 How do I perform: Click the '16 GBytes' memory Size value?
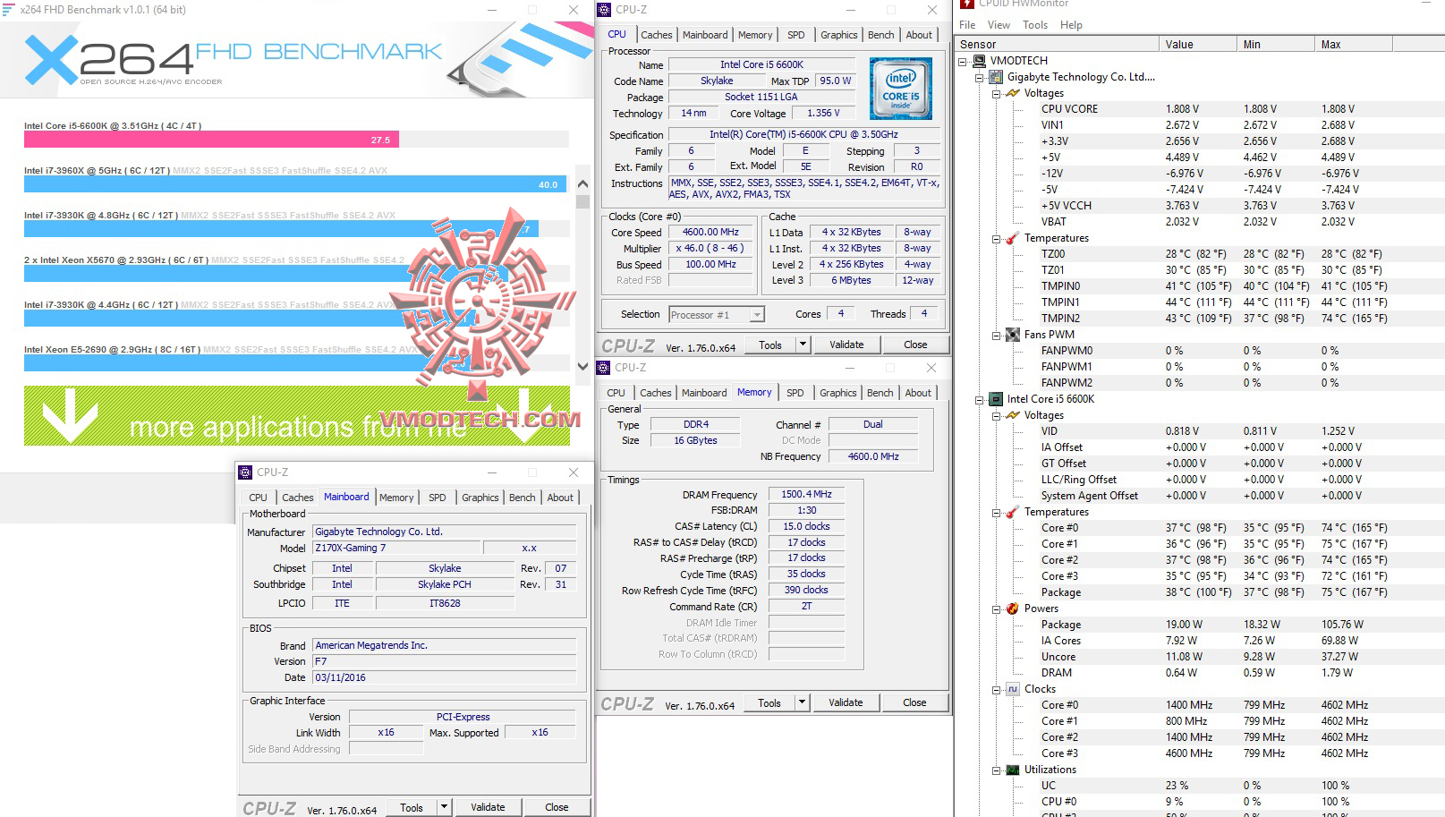point(695,440)
